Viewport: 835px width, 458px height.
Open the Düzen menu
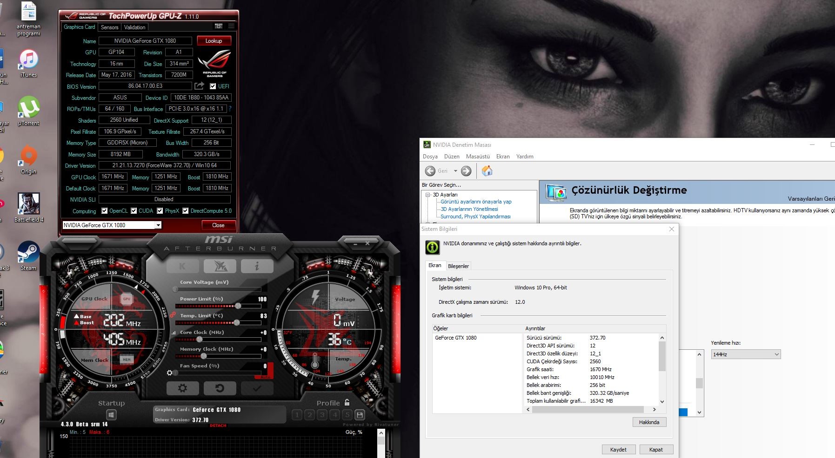[x=452, y=157]
